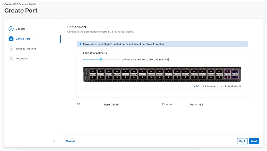267x151 pixels.
Task: Click the completed checkmark on the General step
Action: click(11, 29)
